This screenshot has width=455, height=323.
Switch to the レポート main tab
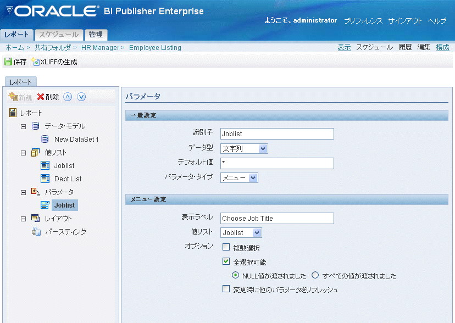16,35
